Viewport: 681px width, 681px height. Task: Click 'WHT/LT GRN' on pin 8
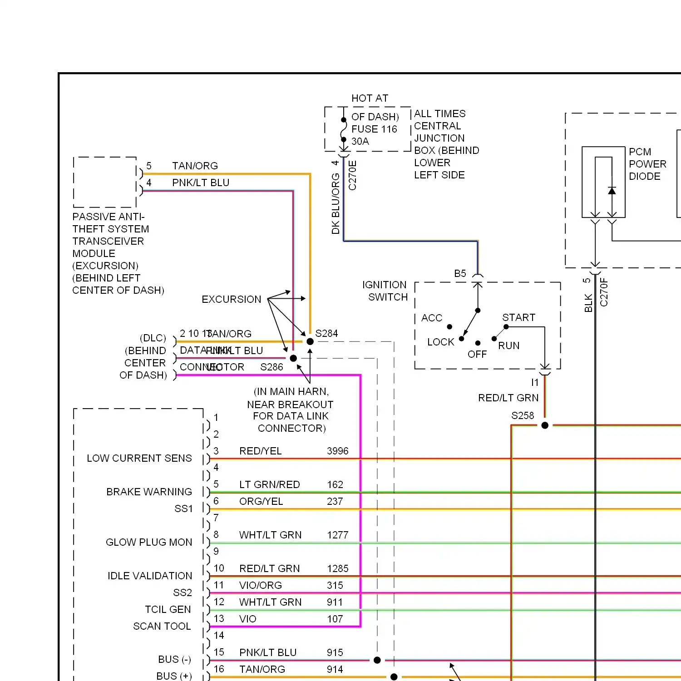pyautogui.click(x=270, y=535)
